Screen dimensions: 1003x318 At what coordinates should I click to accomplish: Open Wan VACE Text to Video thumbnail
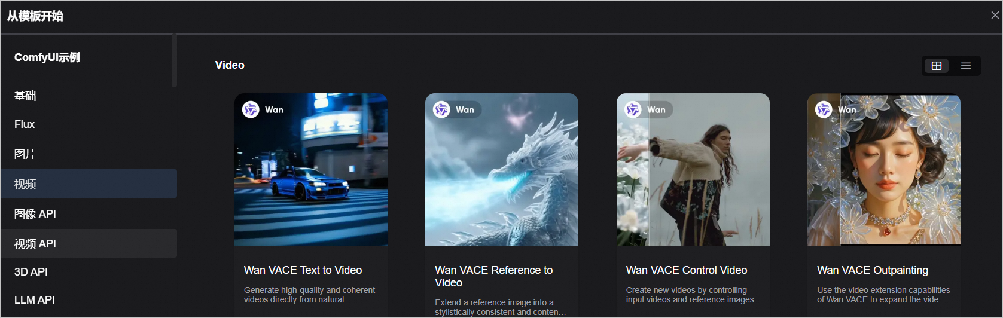[311, 170]
